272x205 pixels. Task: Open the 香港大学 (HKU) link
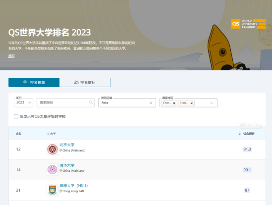coord(74,186)
